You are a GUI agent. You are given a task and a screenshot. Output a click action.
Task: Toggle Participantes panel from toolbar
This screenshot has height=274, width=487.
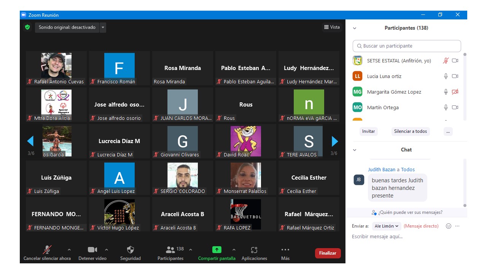point(170,250)
